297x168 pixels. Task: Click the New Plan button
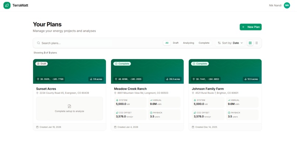tap(251, 27)
